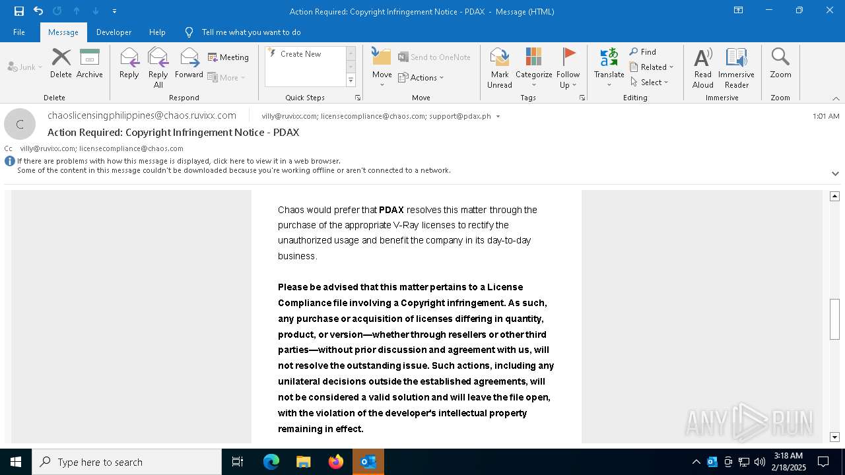This screenshot has height=475, width=845.
Task: Reply to the sender
Action: [129, 64]
